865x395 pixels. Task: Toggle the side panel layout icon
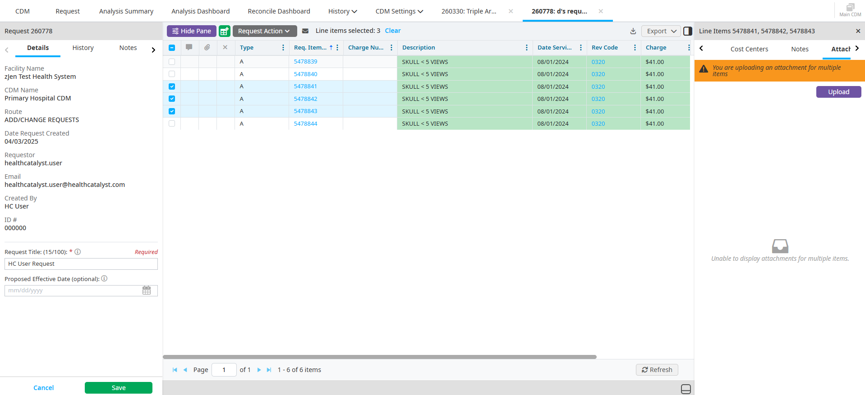pyautogui.click(x=688, y=31)
